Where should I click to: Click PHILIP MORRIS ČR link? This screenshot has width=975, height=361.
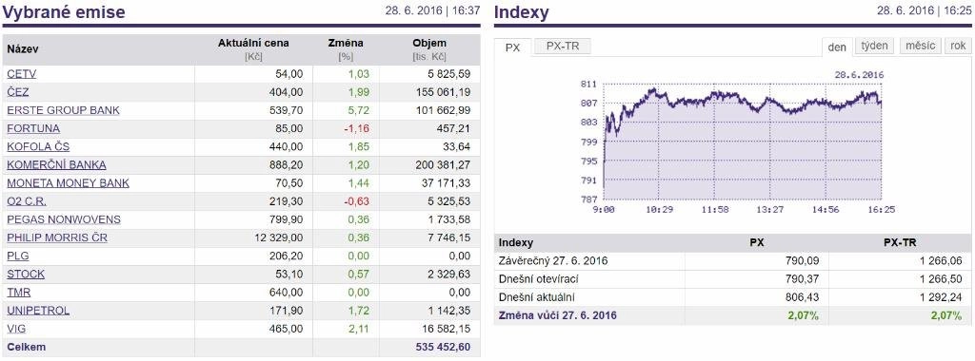[x=57, y=237]
